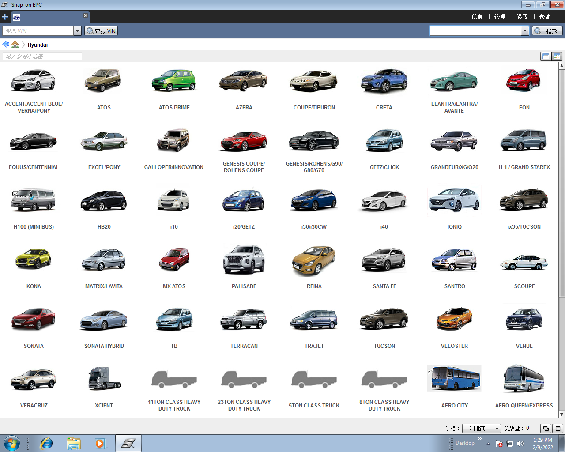The height and width of the screenshot is (452, 565).
Task: Open the 制造商 price dropdown
Action: coord(497,428)
